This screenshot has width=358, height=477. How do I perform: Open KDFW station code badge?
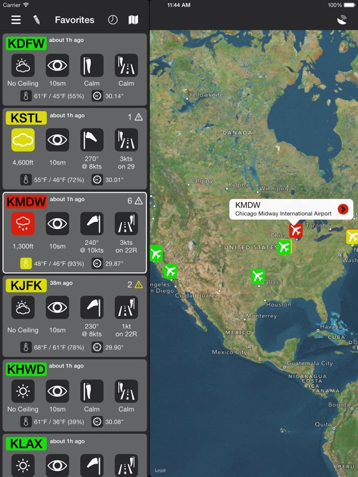coord(26,43)
